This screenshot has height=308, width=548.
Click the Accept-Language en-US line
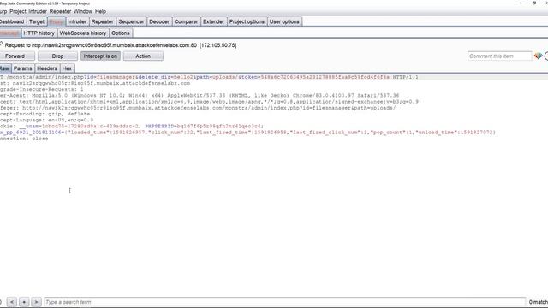tap(46, 120)
